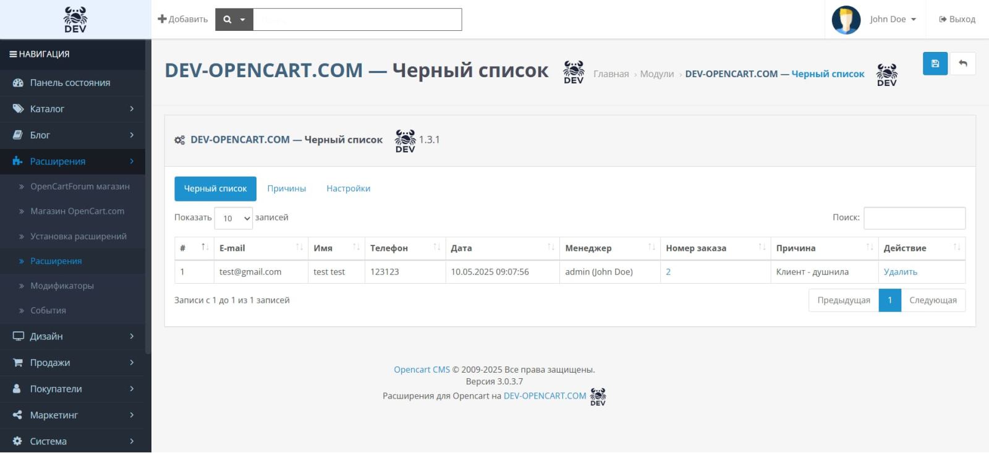Click the Предыдущая pagination button
Screen dimensions: 989x453
click(x=844, y=300)
